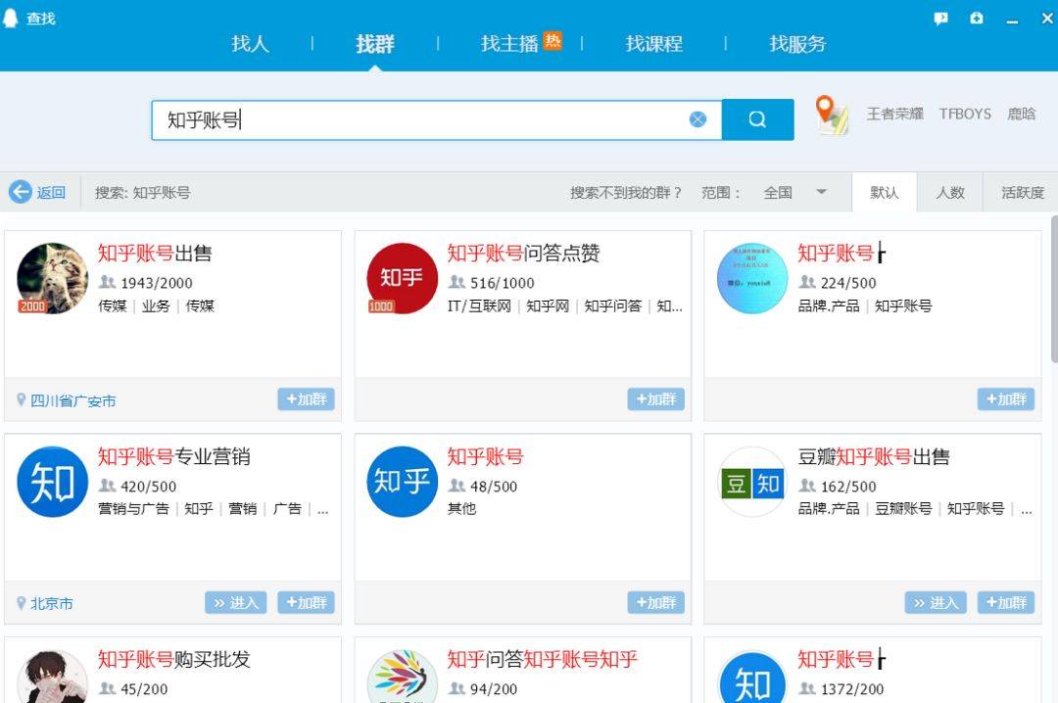Open the map location pin icon
This screenshot has width=1058, height=703.
tap(832, 116)
